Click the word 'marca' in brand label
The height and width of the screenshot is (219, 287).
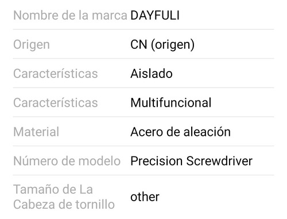110,15
